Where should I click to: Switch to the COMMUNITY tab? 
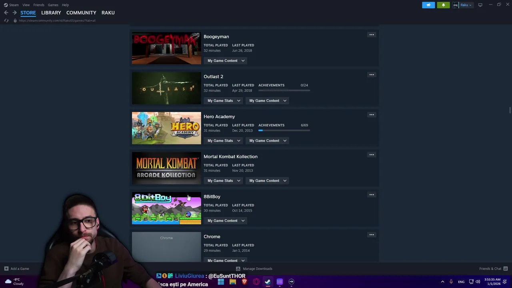(81, 13)
